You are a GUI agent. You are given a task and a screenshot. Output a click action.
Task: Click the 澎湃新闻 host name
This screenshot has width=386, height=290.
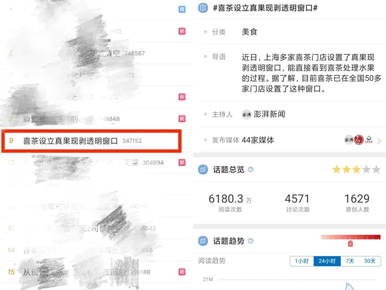[269, 114]
